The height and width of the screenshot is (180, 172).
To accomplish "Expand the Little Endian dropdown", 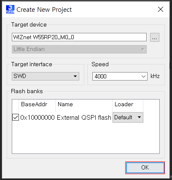I will click(79, 49).
